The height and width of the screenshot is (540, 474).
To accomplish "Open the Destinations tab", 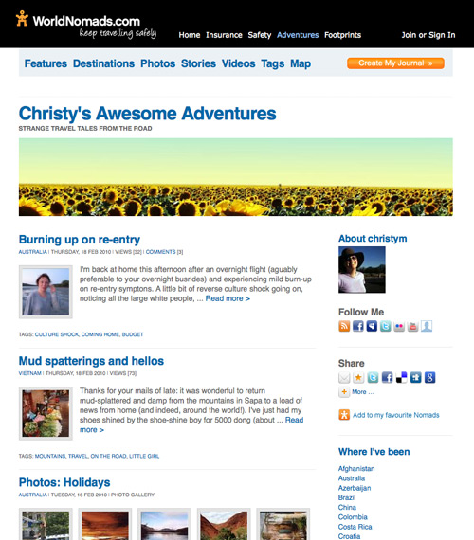I will coord(103,63).
